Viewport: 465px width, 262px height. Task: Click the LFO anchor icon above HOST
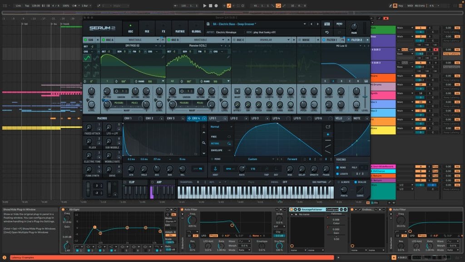[x=216, y=168]
